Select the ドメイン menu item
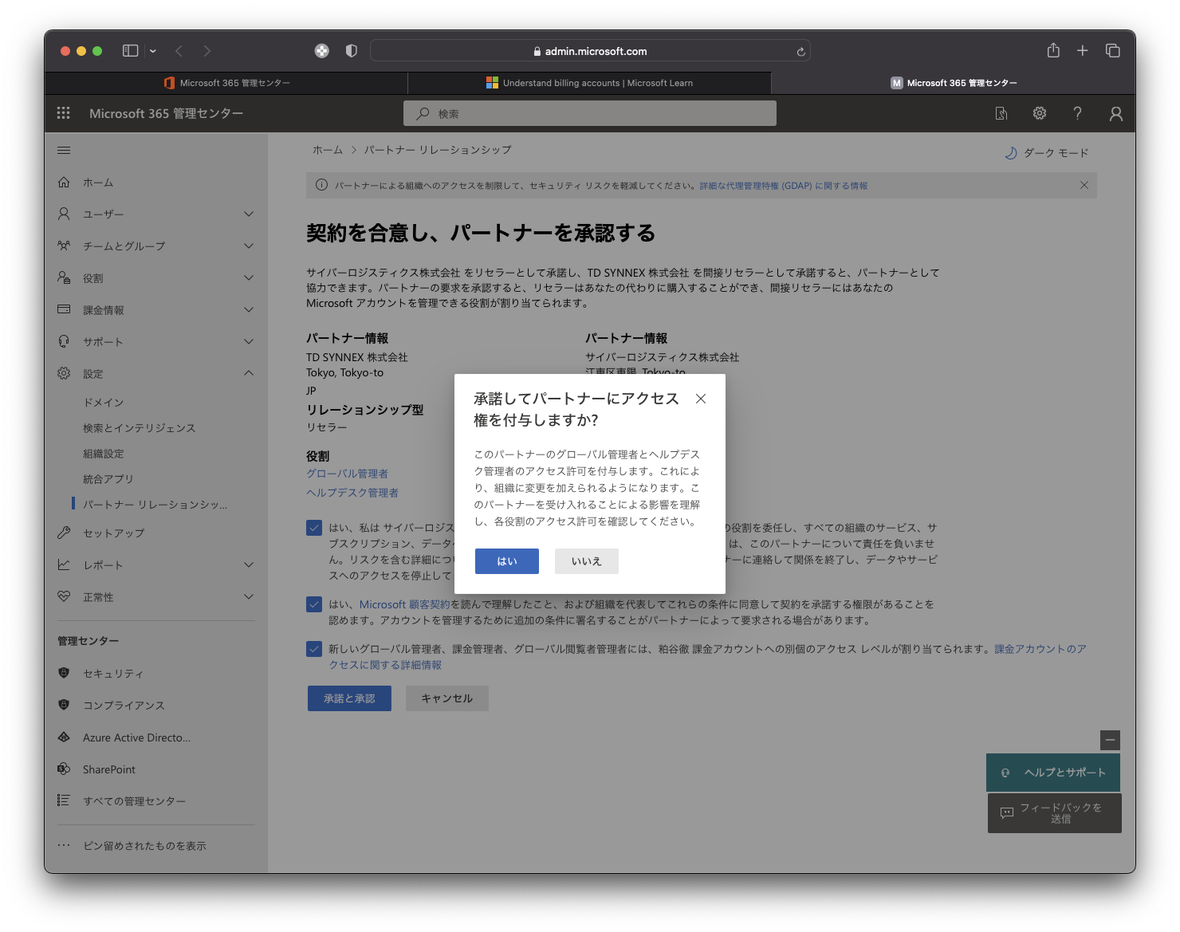 click(104, 403)
